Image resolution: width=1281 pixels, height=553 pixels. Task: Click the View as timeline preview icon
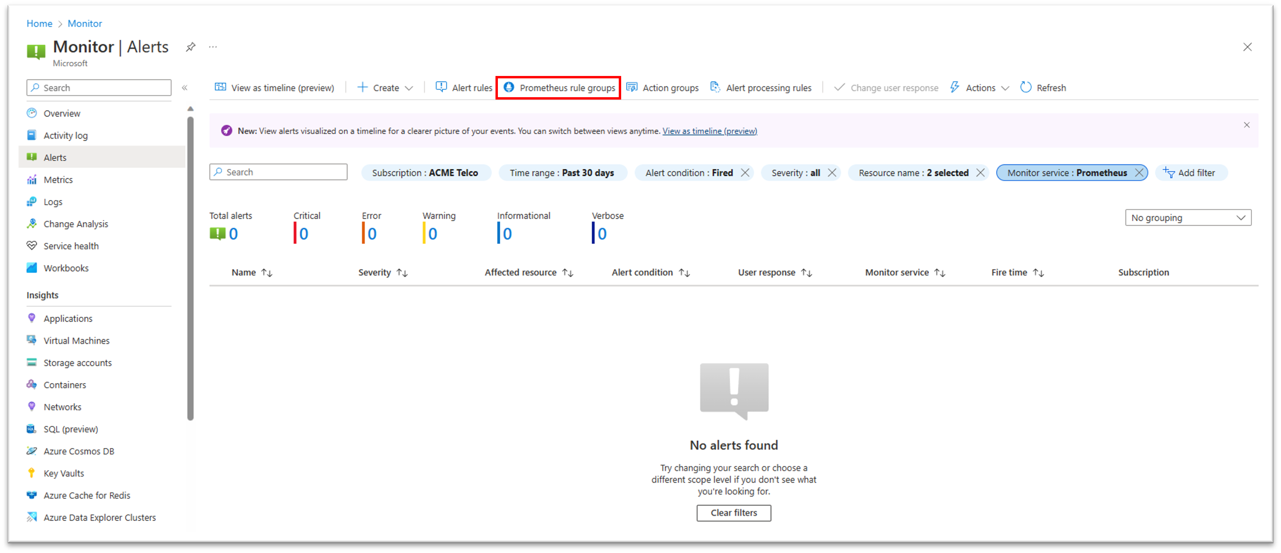pos(220,87)
